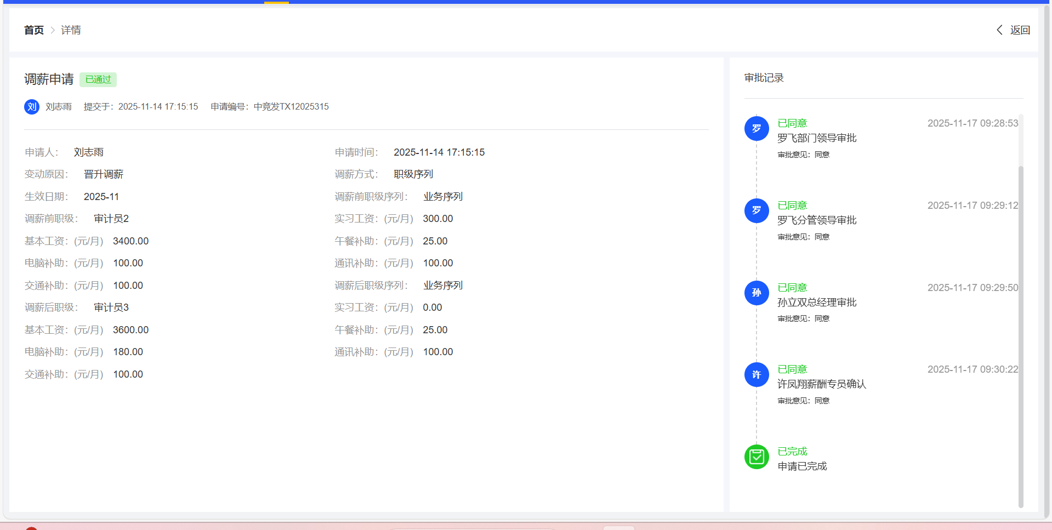Click the 刘 applicant avatar icon
The height and width of the screenshot is (530, 1052).
click(x=32, y=107)
